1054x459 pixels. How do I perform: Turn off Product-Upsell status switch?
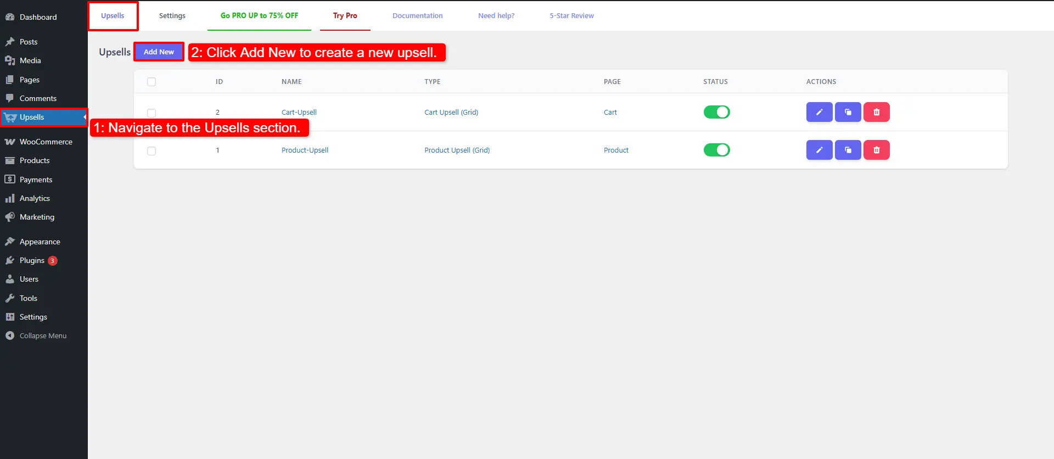(x=716, y=150)
